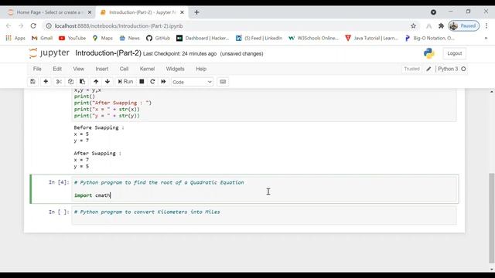Open the Maps bookmark
The width and height of the screenshot is (495, 278).
click(x=103, y=38)
